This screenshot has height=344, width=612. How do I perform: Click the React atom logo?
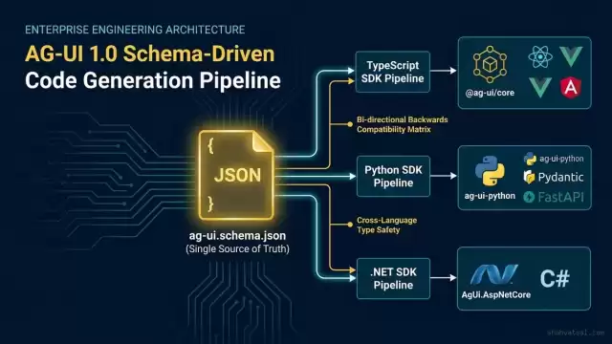click(540, 56)
